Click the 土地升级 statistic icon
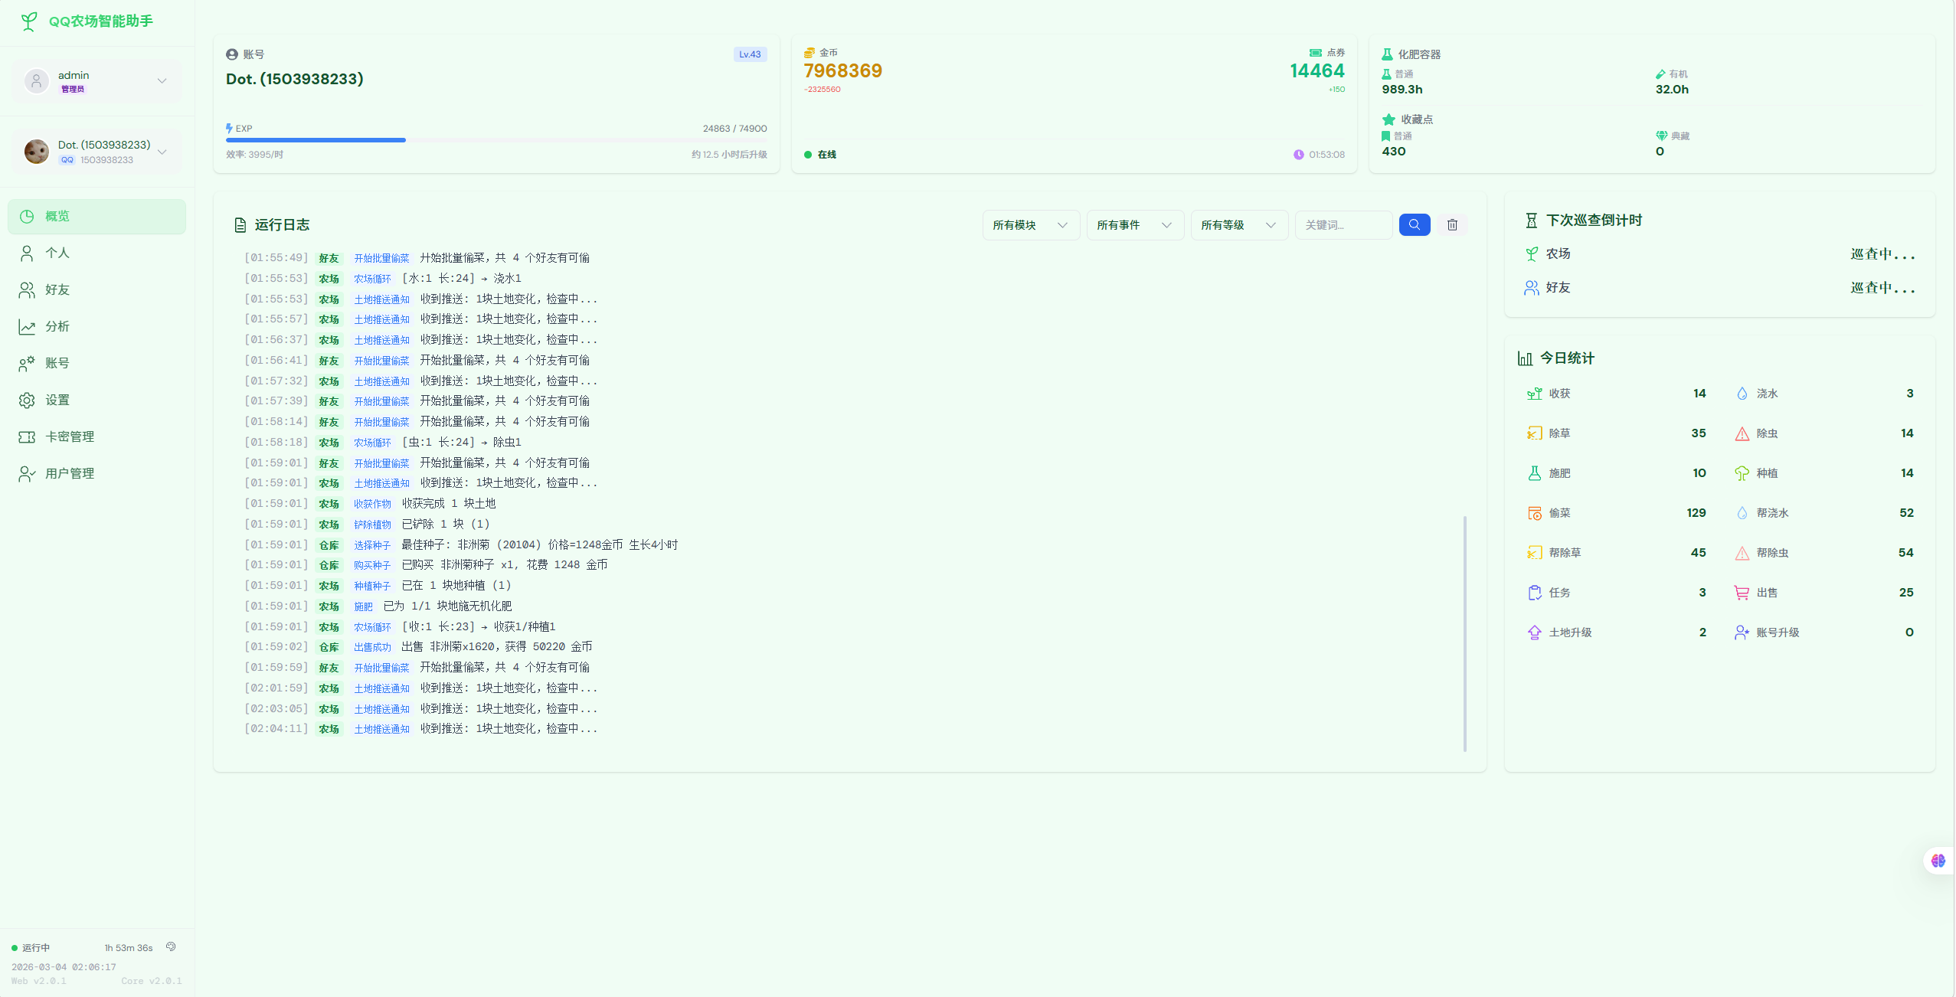Image resolution: width=1956 pixels, height=997 pixels. click(1534, 633)
